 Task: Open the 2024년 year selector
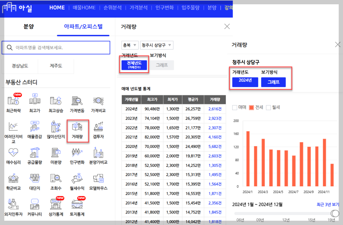click(x=245, y=82)
